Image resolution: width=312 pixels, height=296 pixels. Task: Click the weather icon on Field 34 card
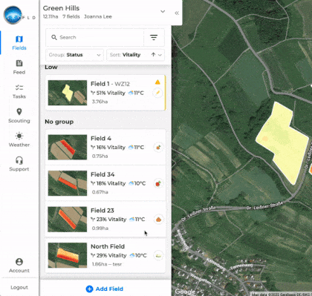[x=131, y=183]
